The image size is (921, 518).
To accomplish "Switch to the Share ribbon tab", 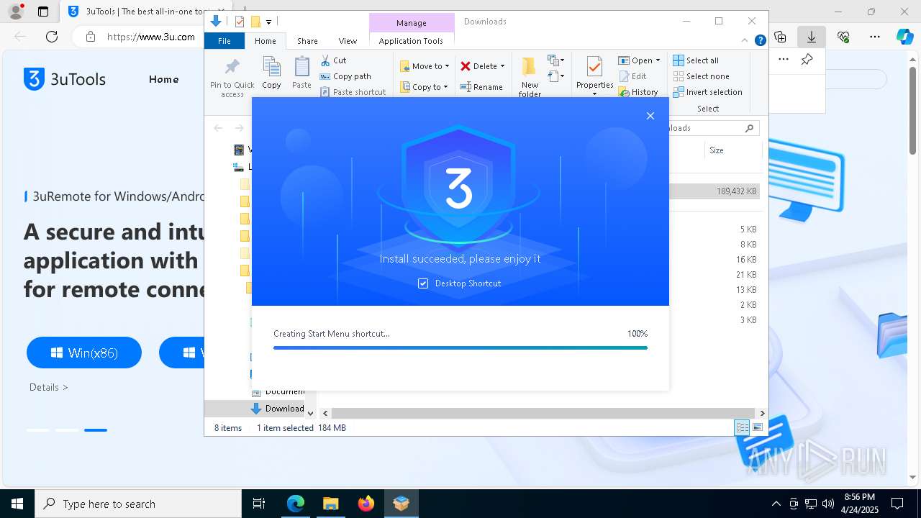I will 307,41.
